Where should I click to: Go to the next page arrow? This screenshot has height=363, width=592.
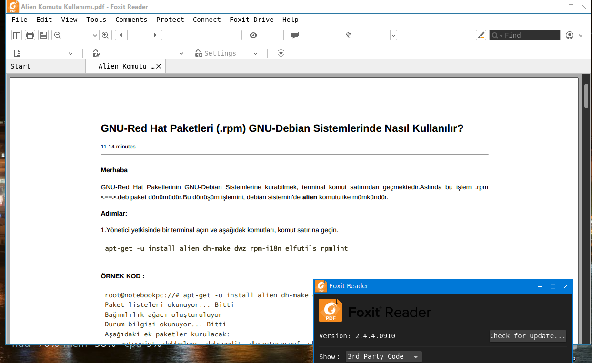[156, 35]
